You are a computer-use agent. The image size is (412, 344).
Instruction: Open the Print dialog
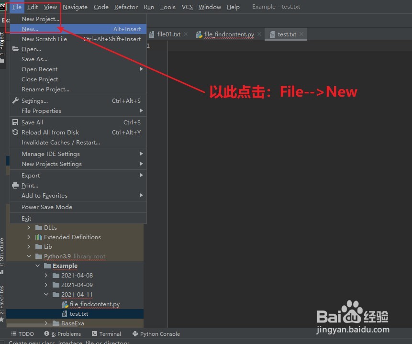[x=30, y=185]
